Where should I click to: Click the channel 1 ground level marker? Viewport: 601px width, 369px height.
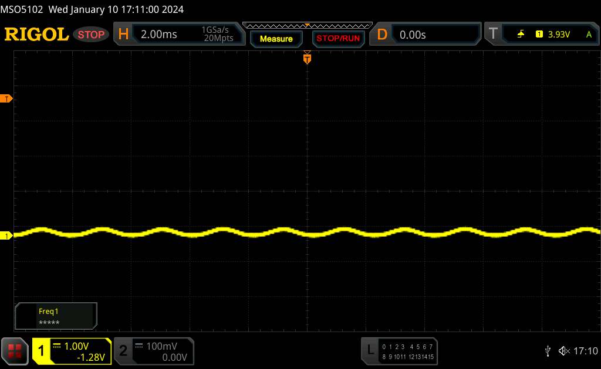pos(7,235)
